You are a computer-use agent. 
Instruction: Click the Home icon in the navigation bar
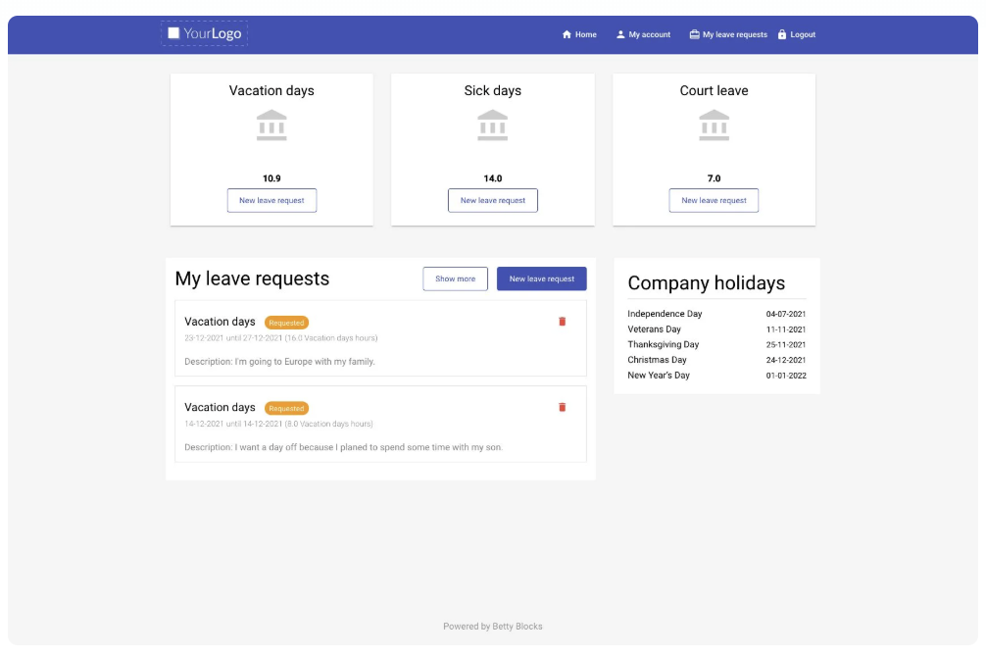click(567, 33)
